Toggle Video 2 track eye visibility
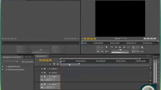Screen dimensions: 161x90 click(42, 73)
